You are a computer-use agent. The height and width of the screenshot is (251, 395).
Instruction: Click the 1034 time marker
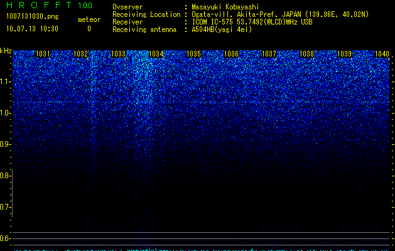pyautogui.click(x=156, y=54)
